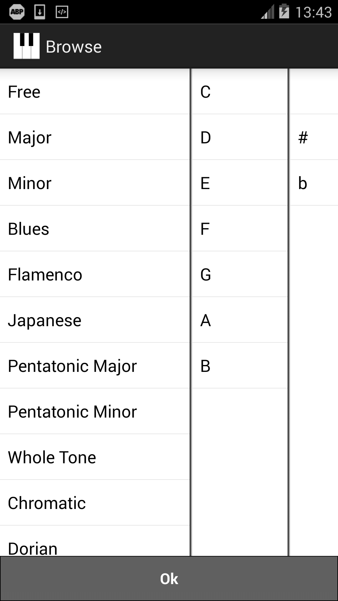Tap the battery charging icon

pos(284,12)
